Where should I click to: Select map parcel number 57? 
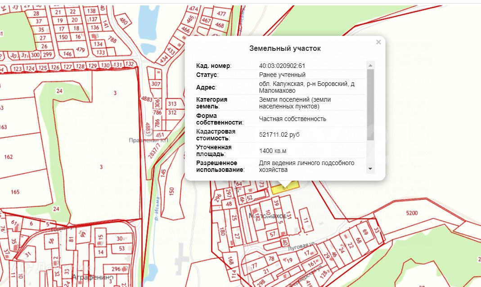pyautogui.click(x=273, y=234)
